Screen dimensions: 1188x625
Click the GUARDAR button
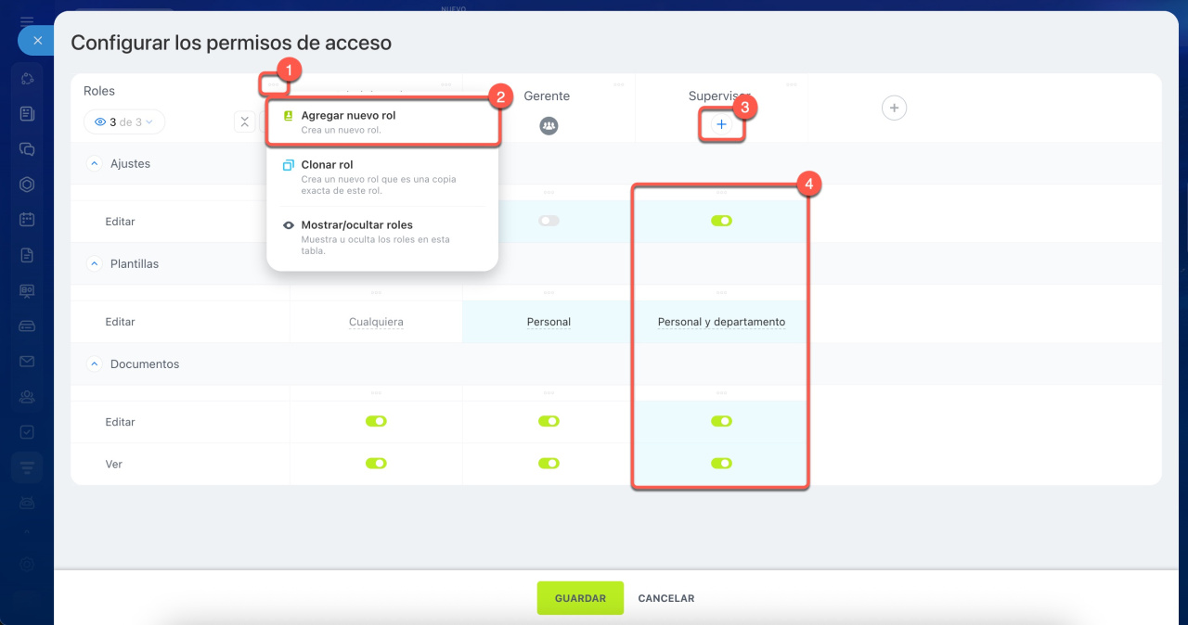(580, 598)
